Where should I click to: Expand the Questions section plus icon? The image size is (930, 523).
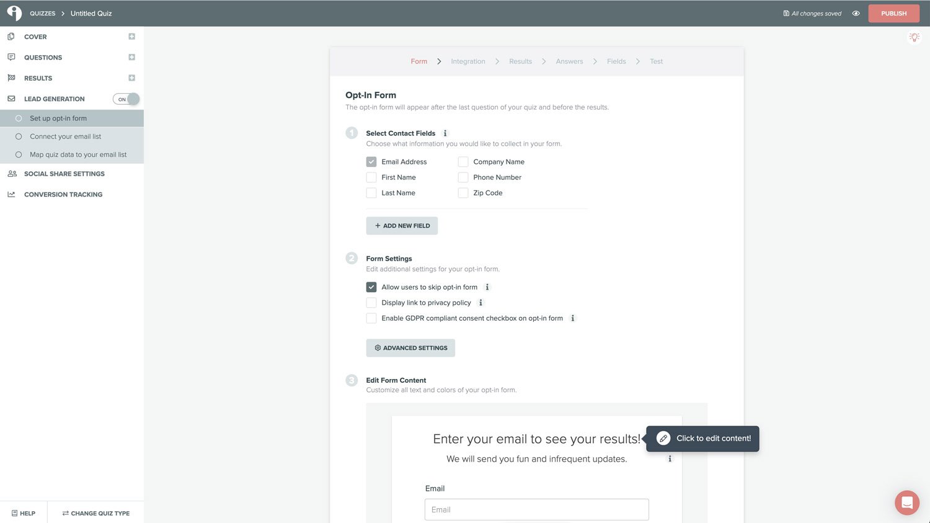point(131,57)
